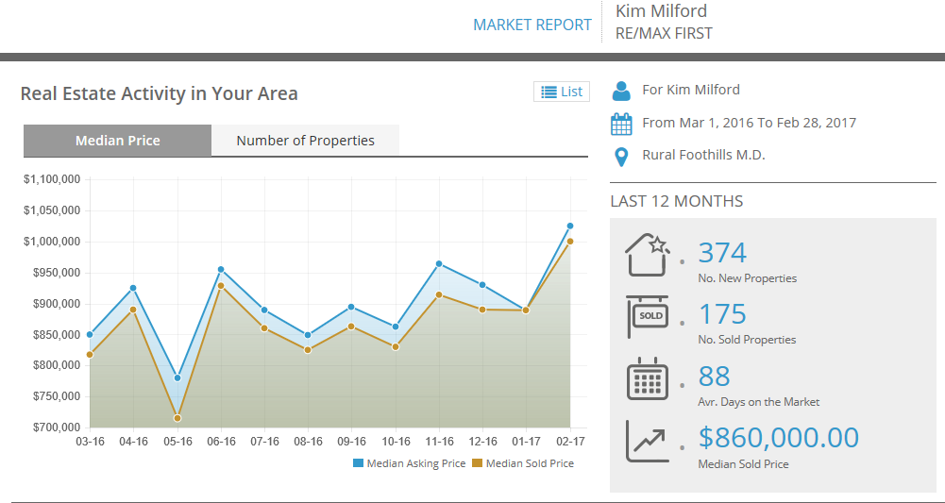
Task: Click the blue Median Asking Price legend swatch
Action: pyautogui.click(x=358, y=463)
